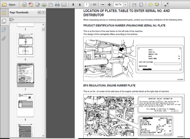Go to next page with down arrow
The image size is (190, 139).
80,5
